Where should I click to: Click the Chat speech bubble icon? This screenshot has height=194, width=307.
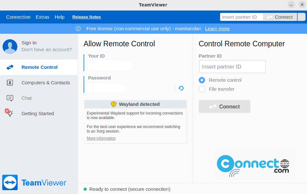(10, 98)
